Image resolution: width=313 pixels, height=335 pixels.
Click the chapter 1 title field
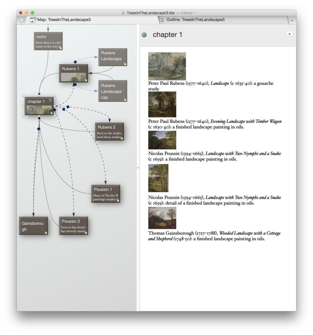pos(167,35)
